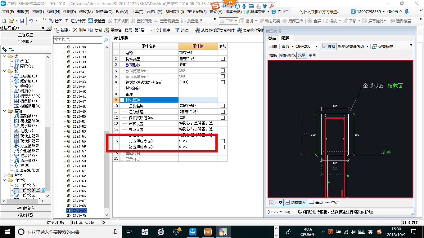Click the component search field

[x=78, y=40]
